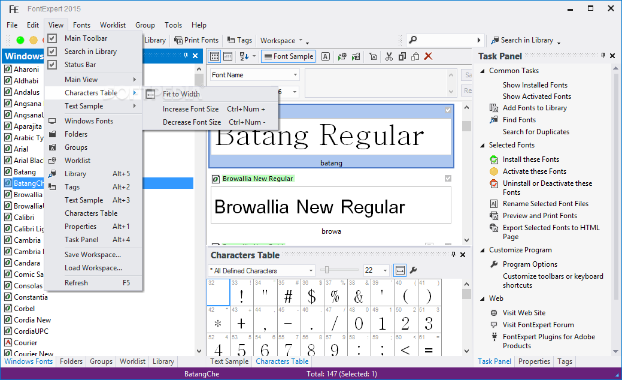Choose Increase Font Size menu item
The width and height of the screenshot is (622, 380).
[x=211, y=109]
